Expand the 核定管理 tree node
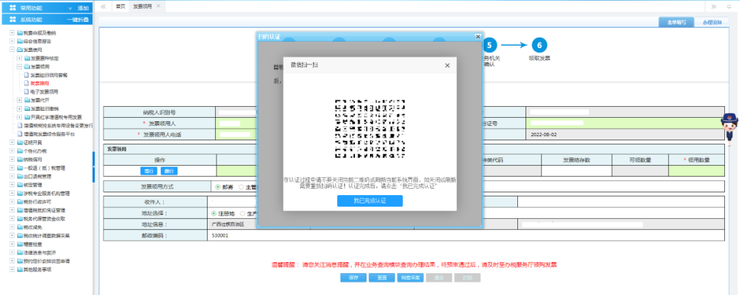The height and width of the screenshot is (295, 740). click(12, 185)
